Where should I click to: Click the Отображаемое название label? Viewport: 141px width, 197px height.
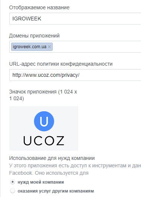point(39,7)
